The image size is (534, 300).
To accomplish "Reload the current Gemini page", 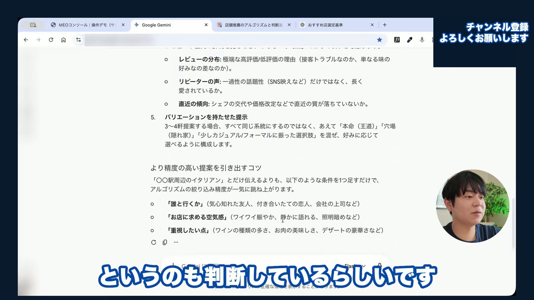I will [51, 40].
